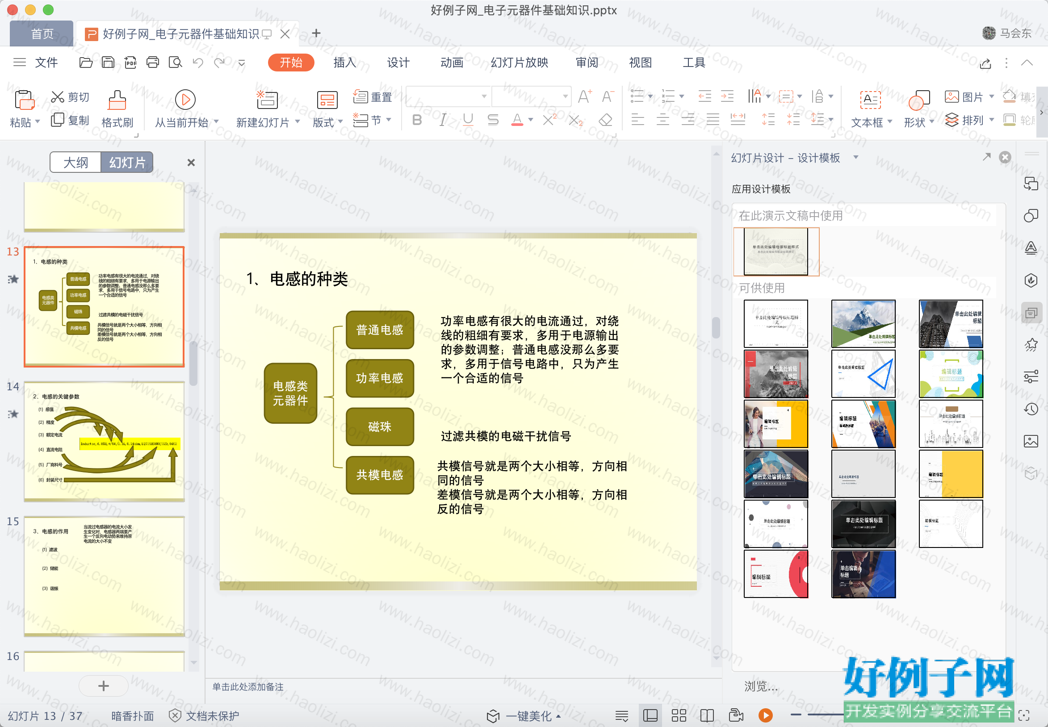
Task: Click the Cut (剪切) scissors icon
Action: tap(58, 97)
